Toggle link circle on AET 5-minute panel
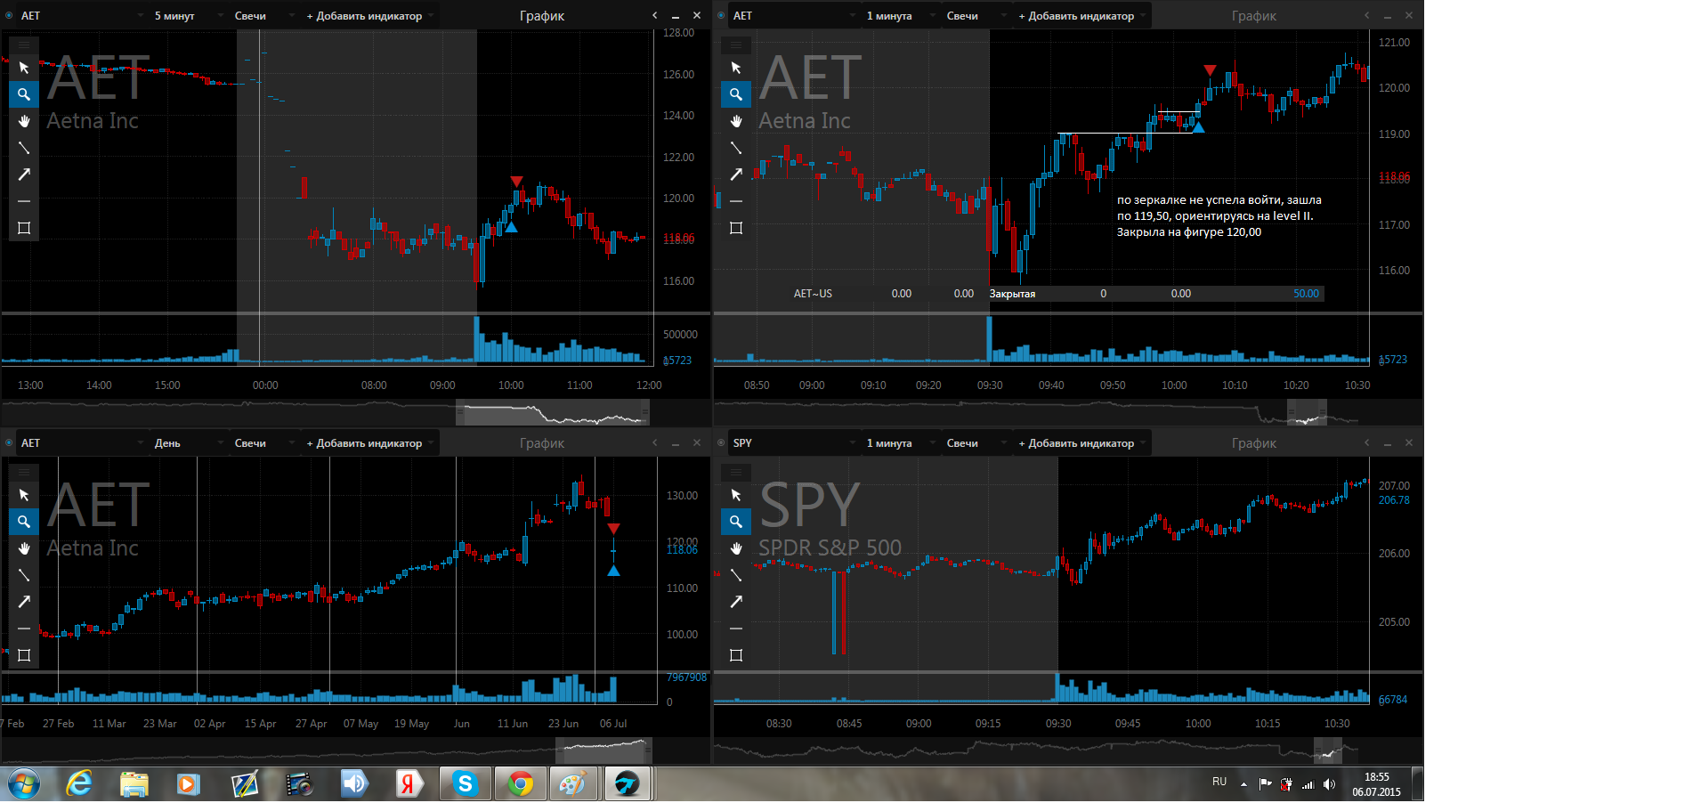 9,15
